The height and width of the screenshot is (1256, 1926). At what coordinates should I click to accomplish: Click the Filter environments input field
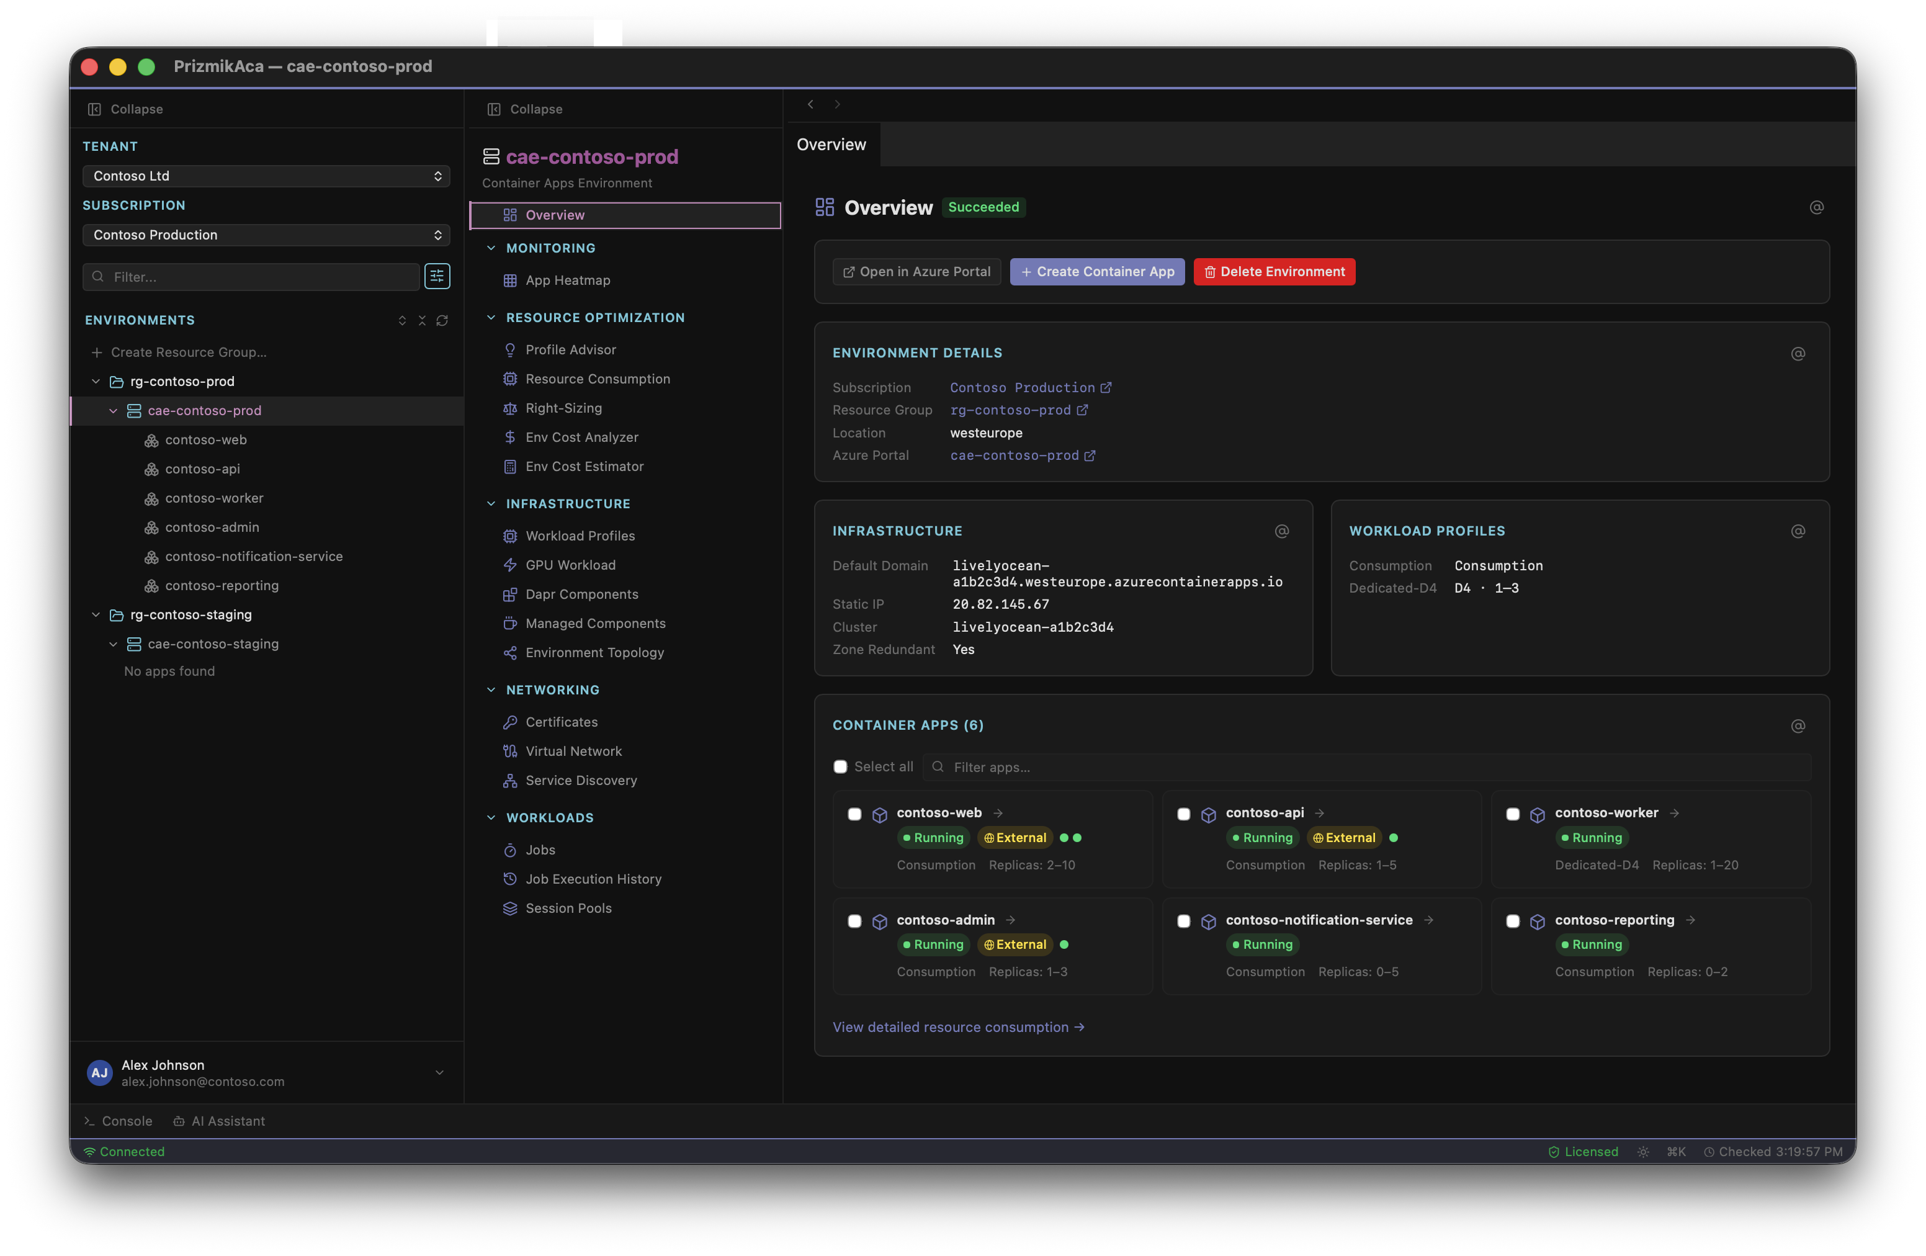point(251,277)
